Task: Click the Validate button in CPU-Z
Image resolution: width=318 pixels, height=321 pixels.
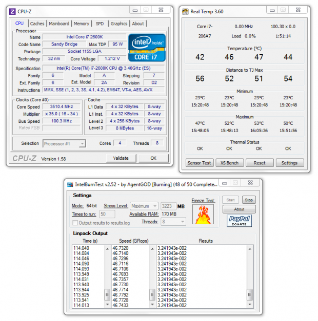Action: point(121,158)
